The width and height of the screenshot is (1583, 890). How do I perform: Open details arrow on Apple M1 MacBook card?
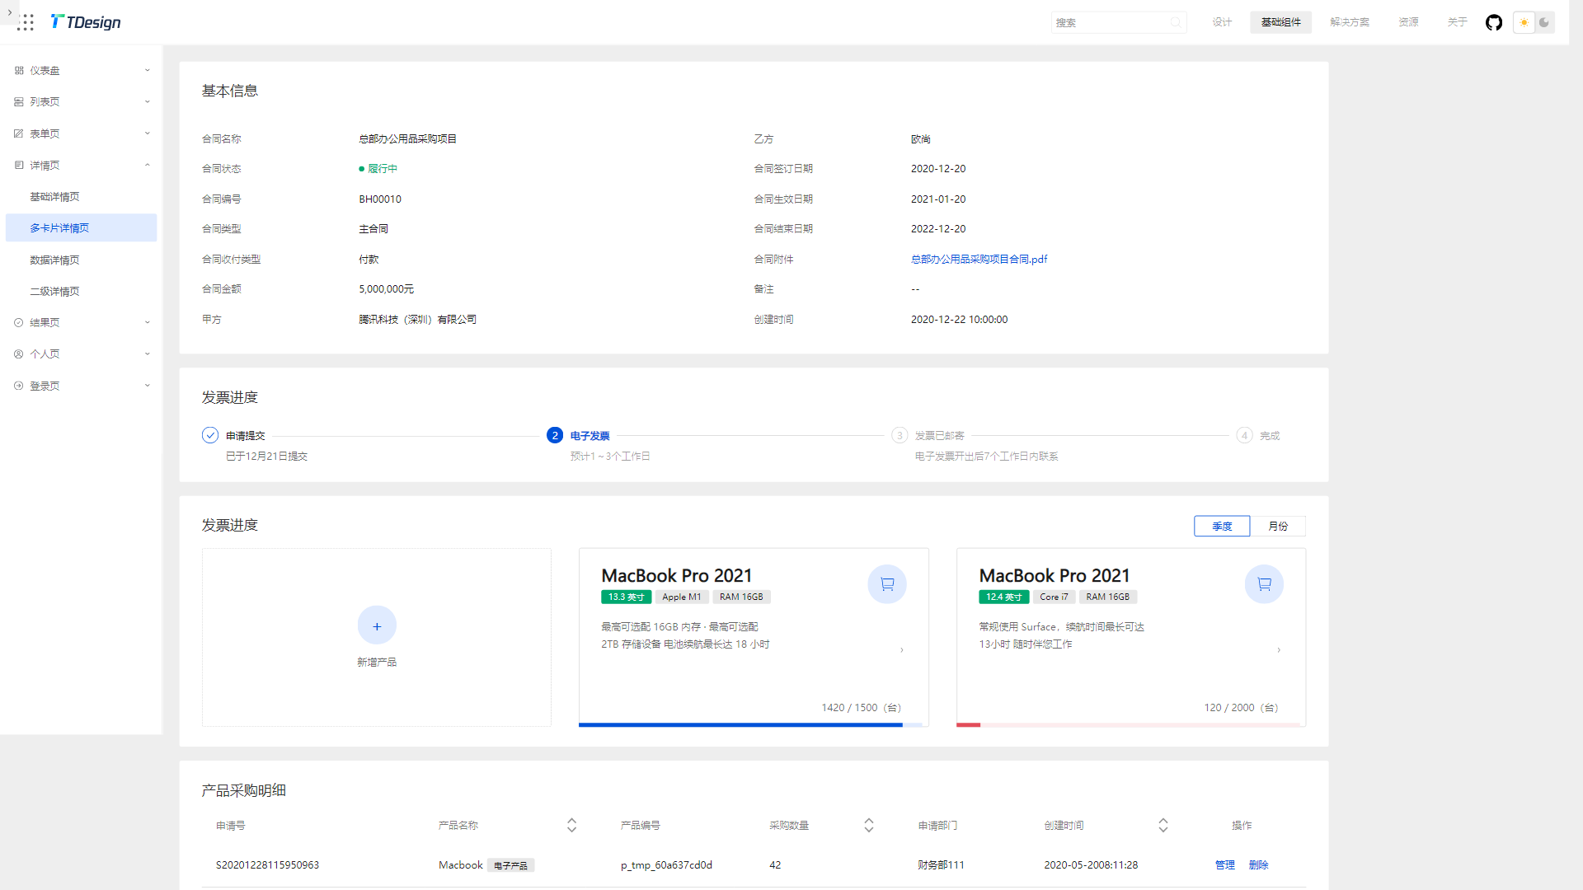(901, 650)
